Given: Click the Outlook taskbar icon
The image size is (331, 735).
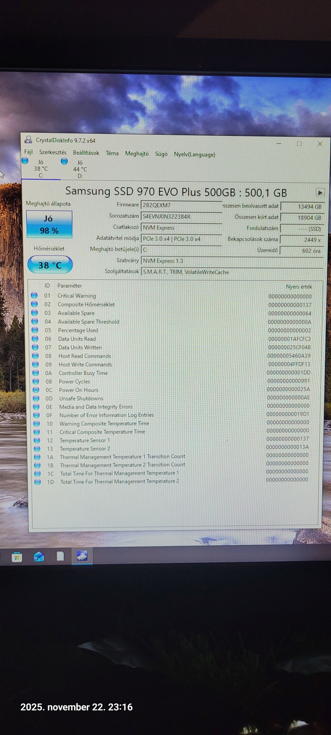Looking at the screenshot, I should pos(39,557).
